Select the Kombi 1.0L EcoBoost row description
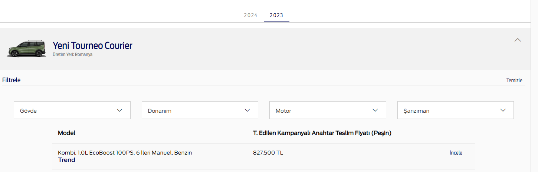538x172 pixels. click(125, 153)
